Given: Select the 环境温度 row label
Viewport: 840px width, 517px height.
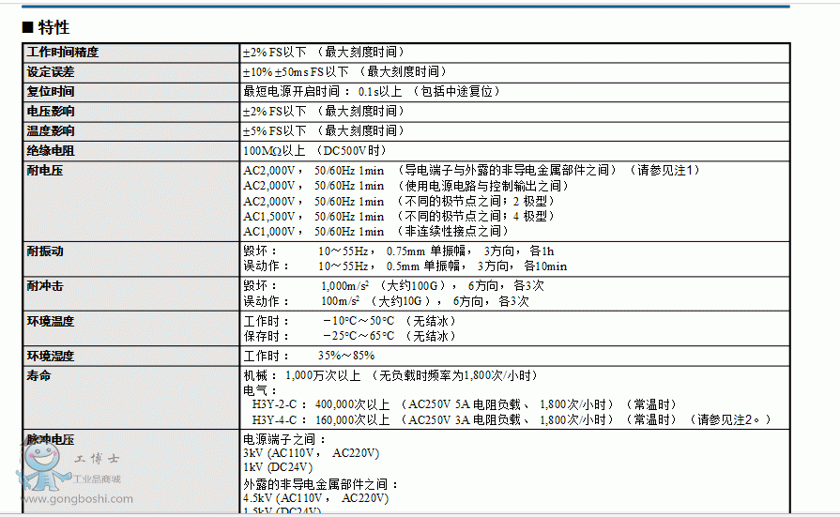Looking at the screenshot, I should point(51,322).
